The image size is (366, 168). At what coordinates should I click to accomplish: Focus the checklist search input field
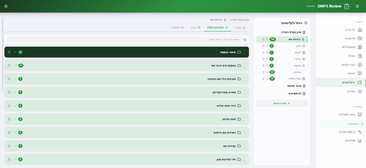124,40
